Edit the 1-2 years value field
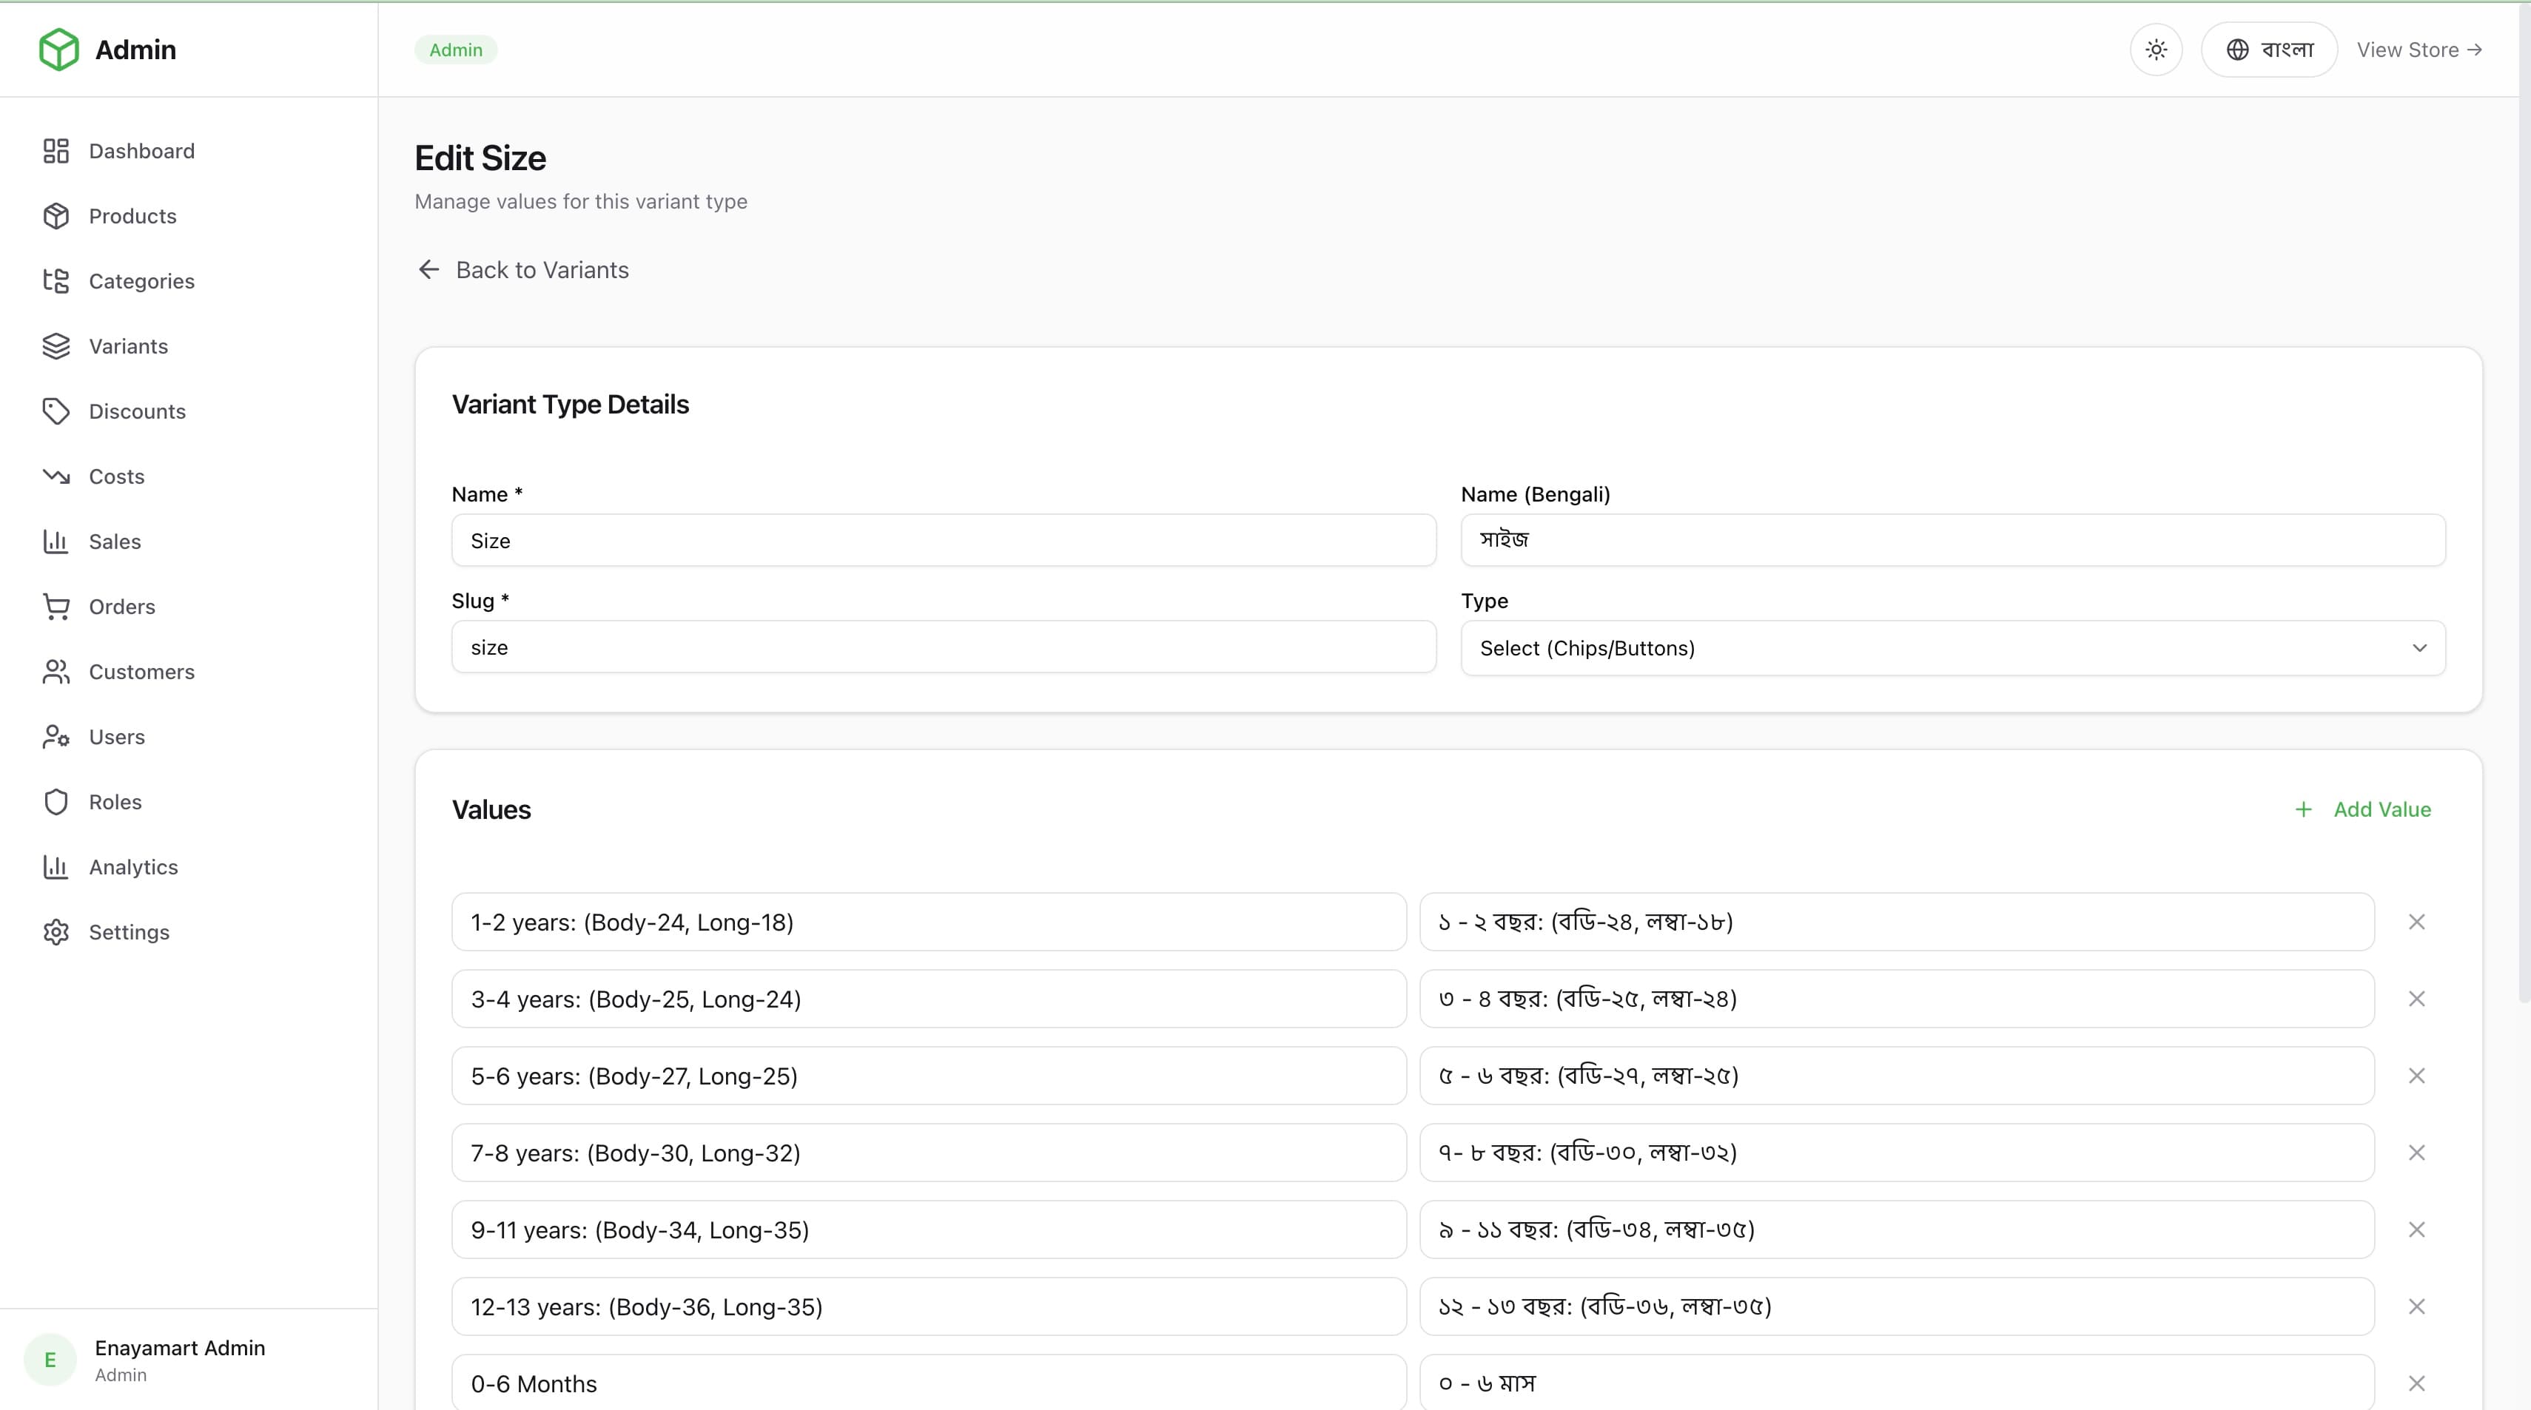 point(929,922)
